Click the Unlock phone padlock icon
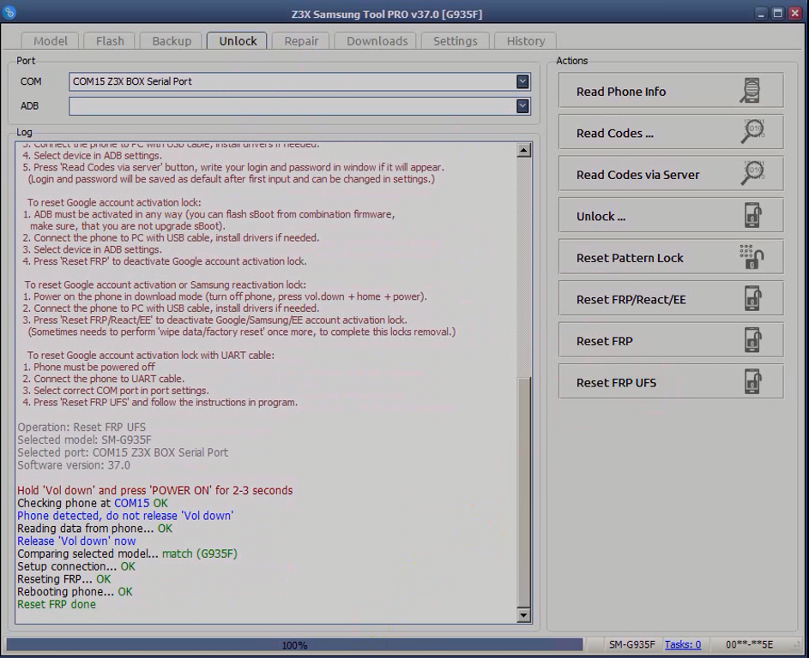Image resolution: width=809 pixels, height=658 pixels. [x=753, y=215]
